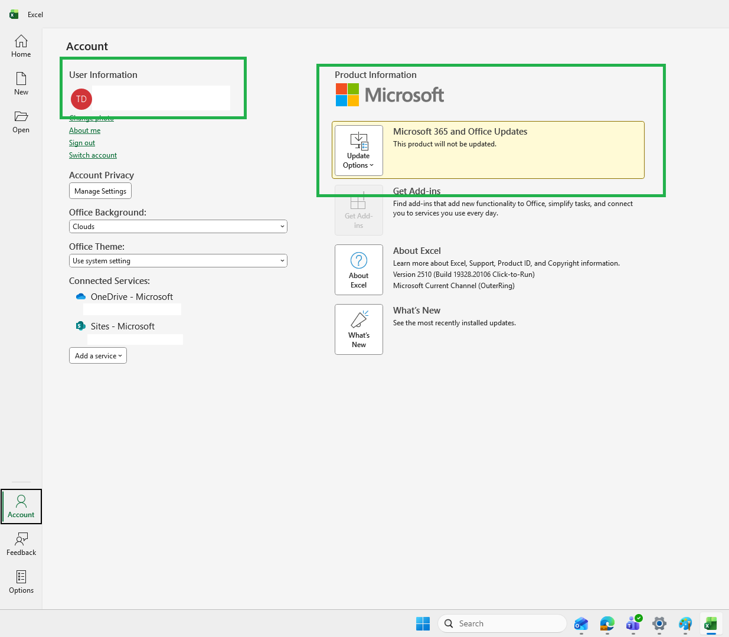Click the Excel taskbar icon
Viewport: 729px width, 637px height.
(711, 623)
